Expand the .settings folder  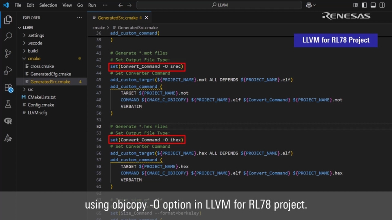click(x=36, y=35)
